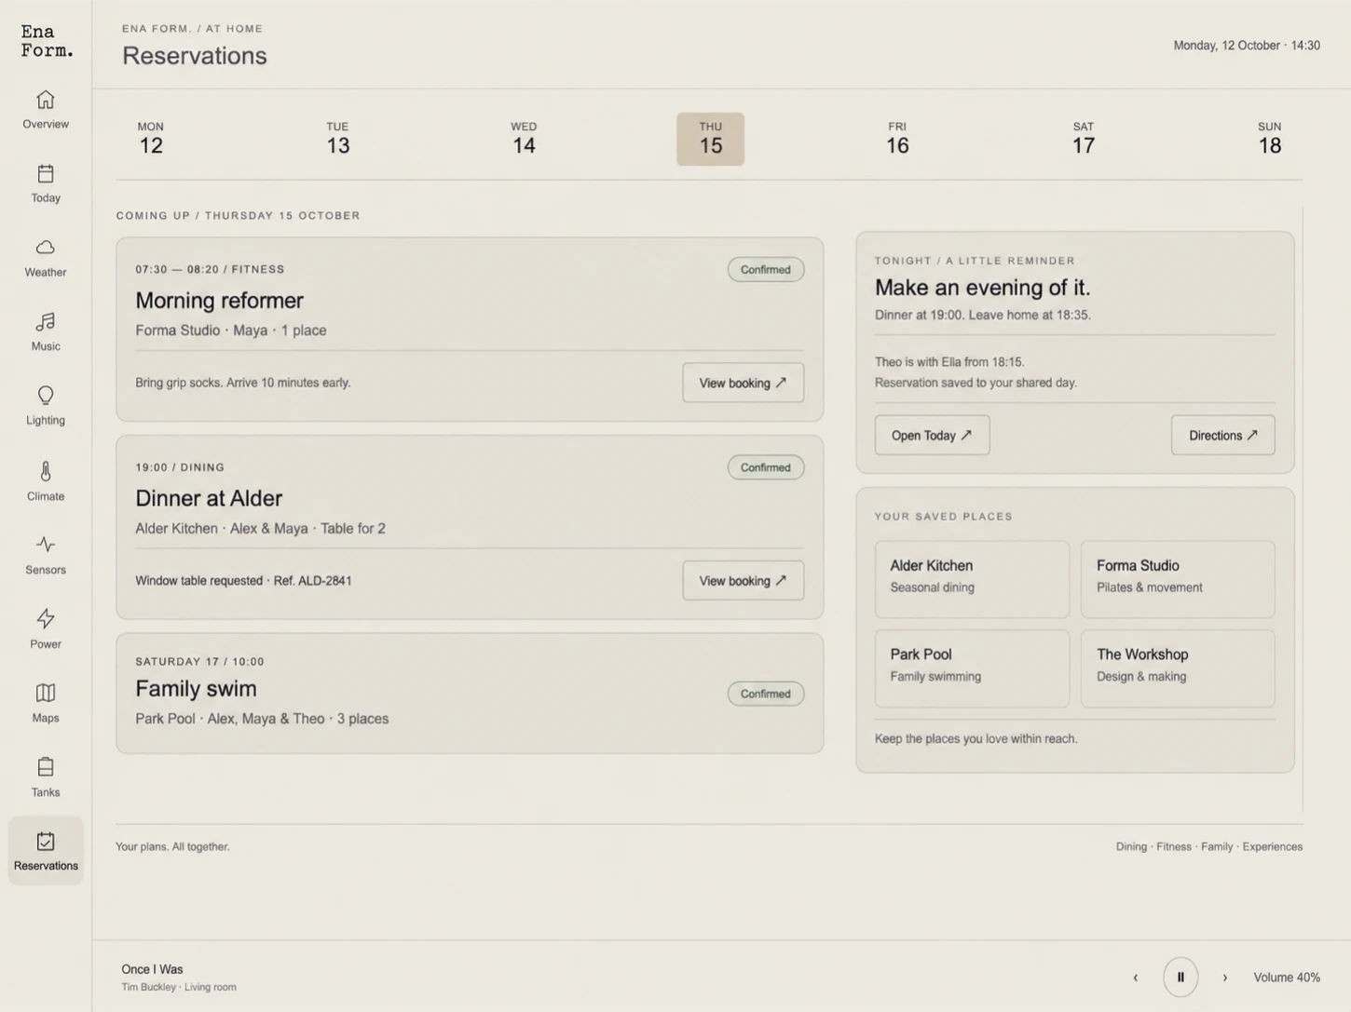View booking for Dinner at Alder

[x=743, y=580]
